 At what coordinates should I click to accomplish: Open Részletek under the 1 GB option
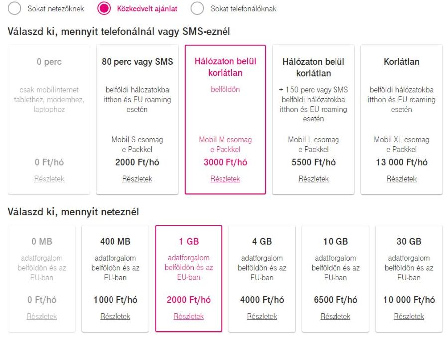click(189, 316)
